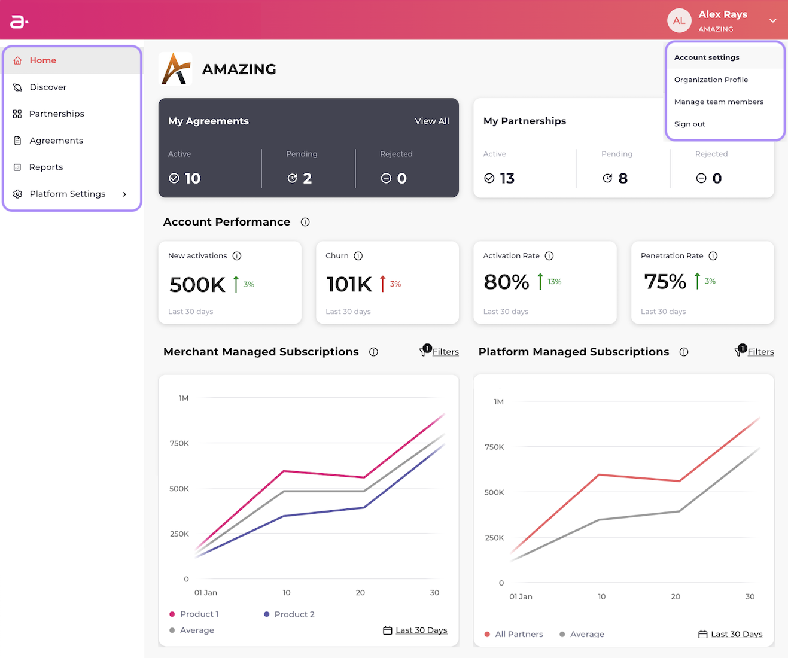This screenshot has width=788, height=658.
Task: Click the Reports chart icon
Action: [x=17, y=167]
